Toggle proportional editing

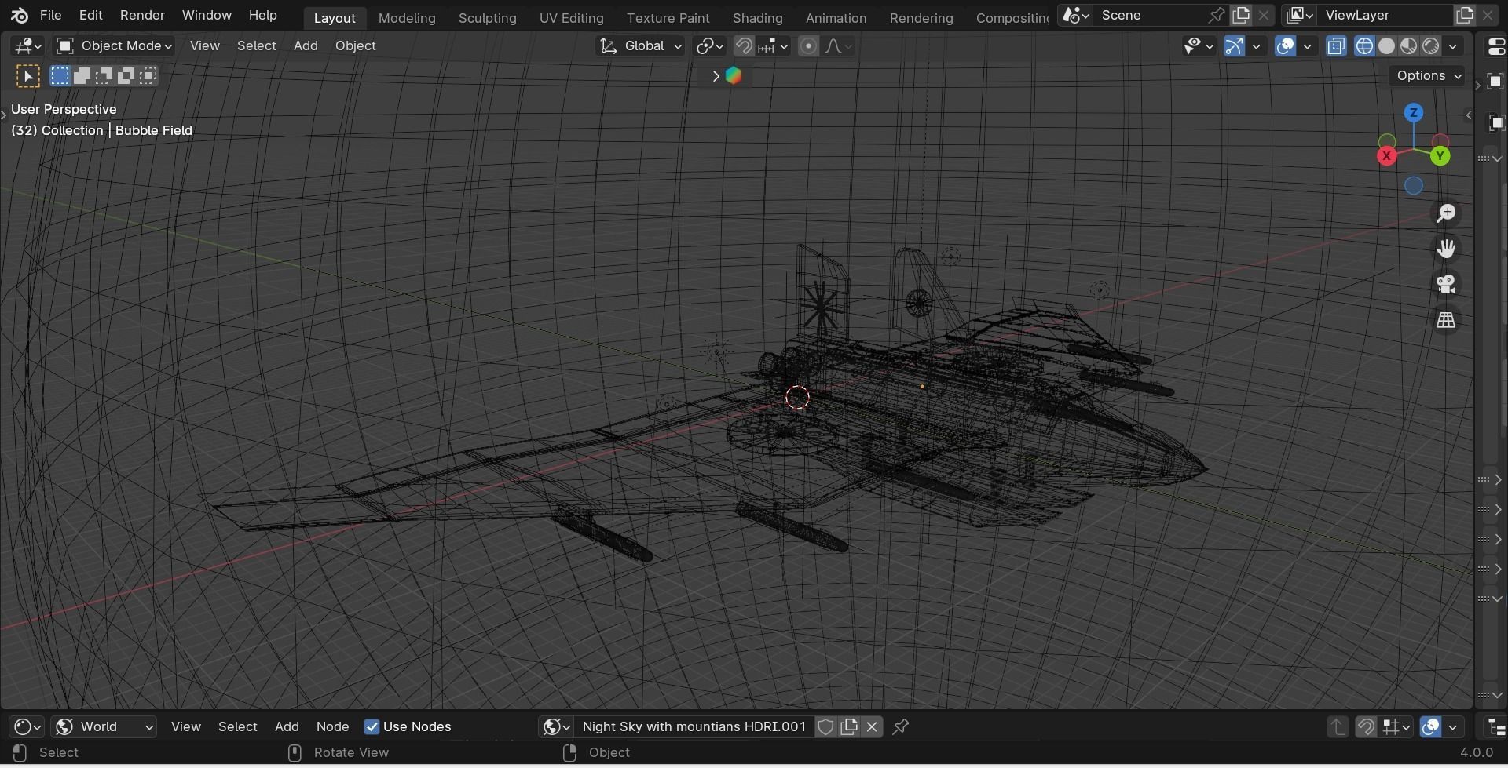click(808, 45)
